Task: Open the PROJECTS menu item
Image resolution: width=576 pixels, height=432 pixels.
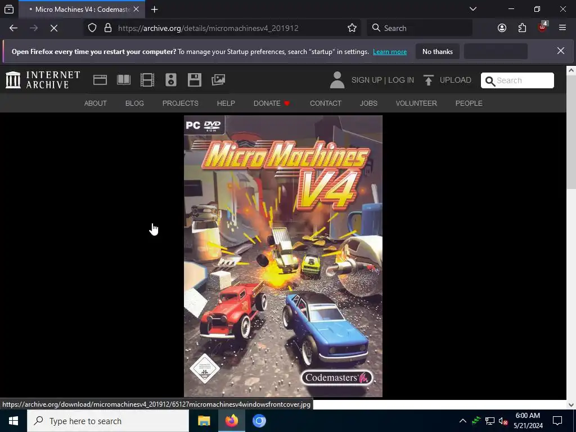Action: tap(181, 103)
